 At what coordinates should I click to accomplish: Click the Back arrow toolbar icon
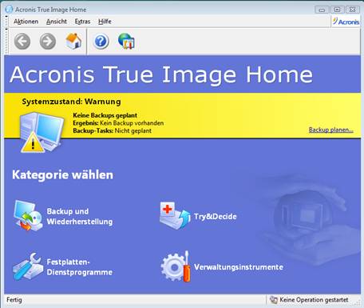tap(22, 42)
